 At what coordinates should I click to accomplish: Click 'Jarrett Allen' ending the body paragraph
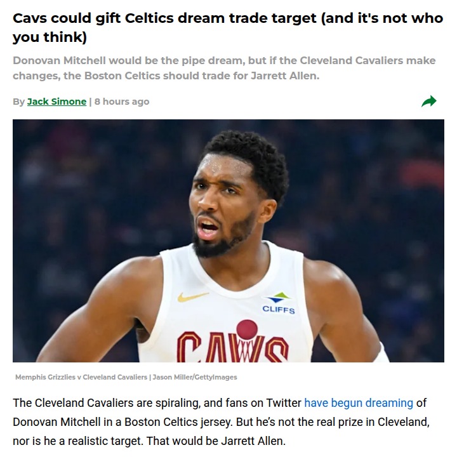[x=252, y=441]
